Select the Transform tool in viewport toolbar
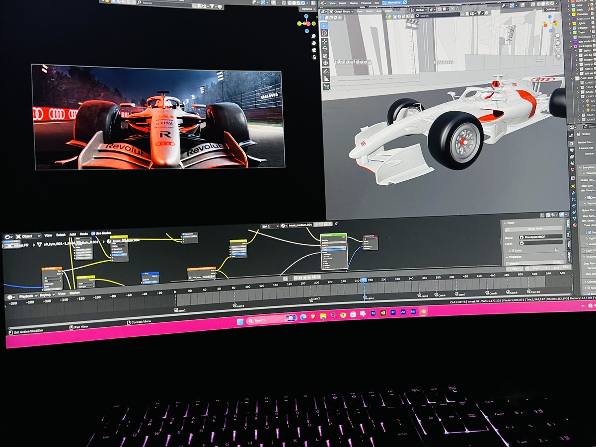Viewport: 596px width, 447px height. pyautogui.click(x=326, y=63)
